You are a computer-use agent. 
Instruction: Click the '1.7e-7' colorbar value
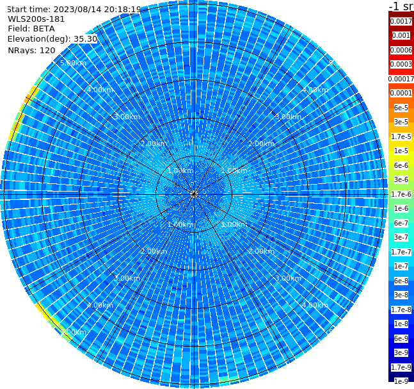(401, 252)
